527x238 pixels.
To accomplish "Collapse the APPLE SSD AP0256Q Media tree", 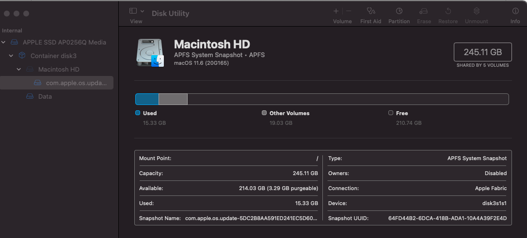I will click(4, 42).
